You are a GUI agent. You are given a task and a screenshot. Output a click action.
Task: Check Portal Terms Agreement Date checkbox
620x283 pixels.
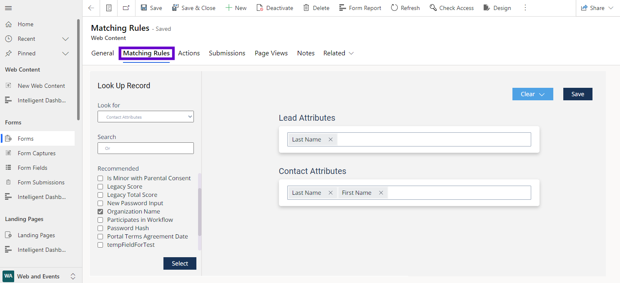coord(100,236)
